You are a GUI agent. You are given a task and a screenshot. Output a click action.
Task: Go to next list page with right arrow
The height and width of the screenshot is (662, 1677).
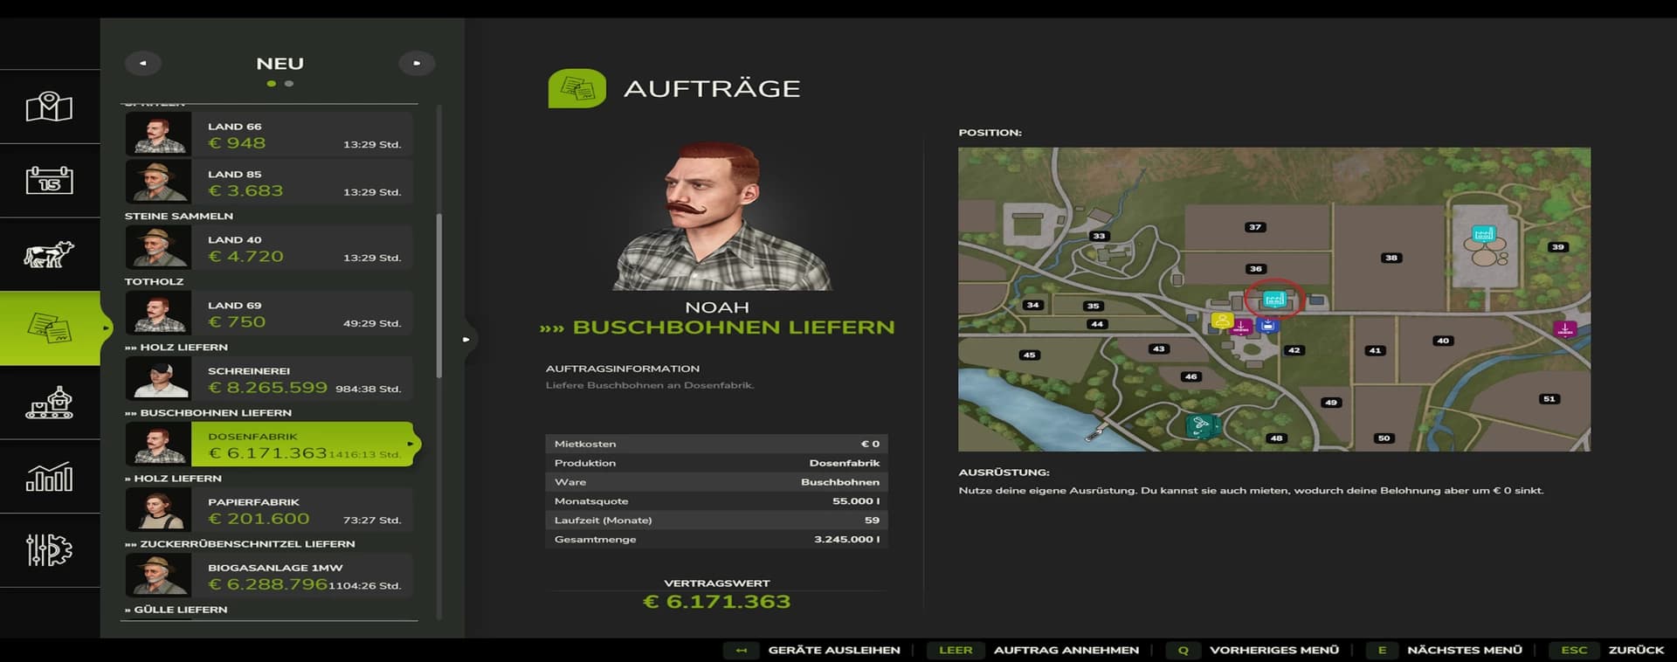click(417, 63)
